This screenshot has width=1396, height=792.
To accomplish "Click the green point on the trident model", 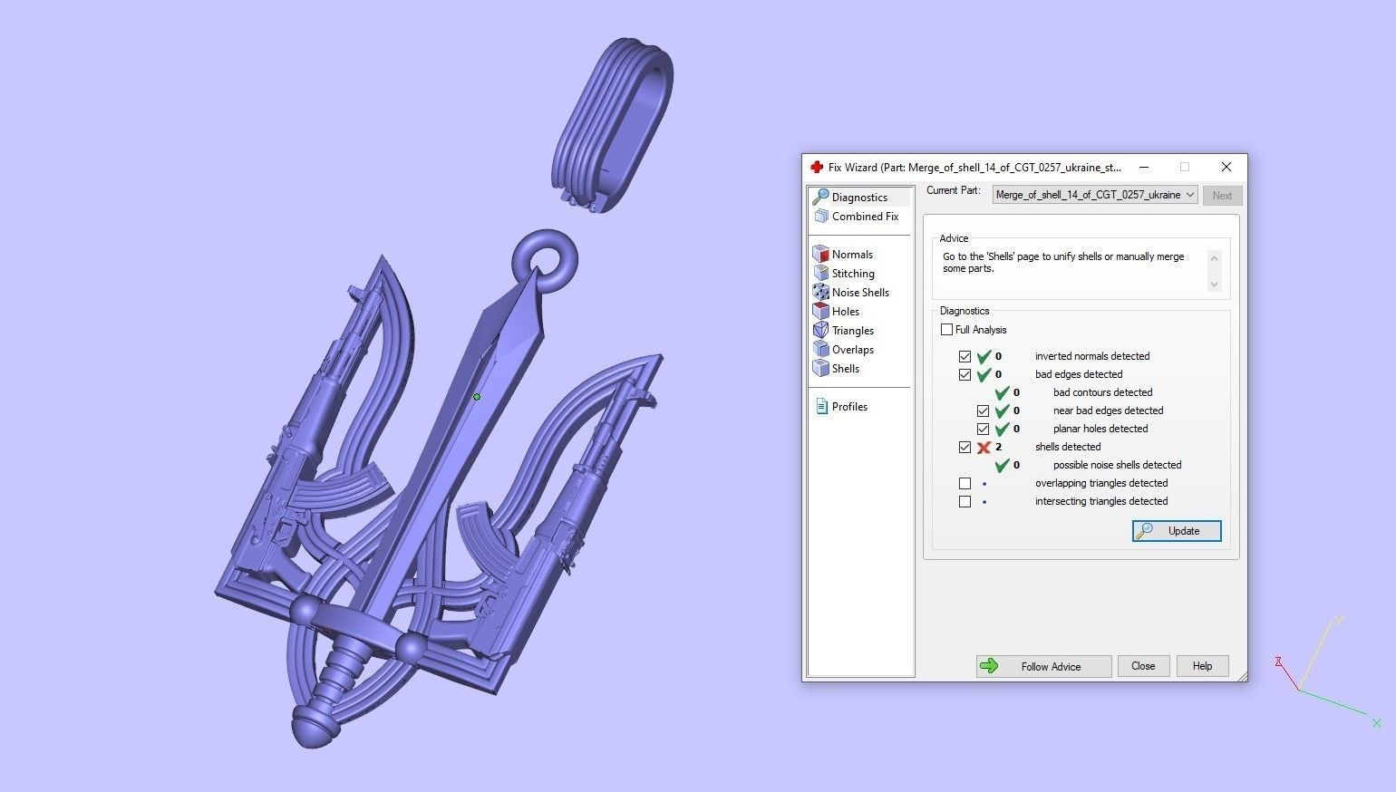I will [477, 397].
